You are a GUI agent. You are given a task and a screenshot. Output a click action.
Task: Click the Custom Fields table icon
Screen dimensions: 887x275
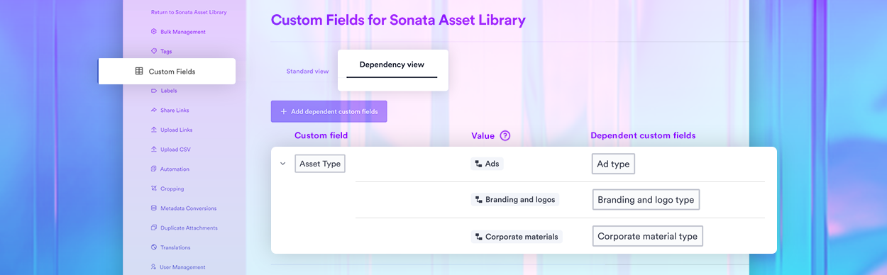pos(139,72)
